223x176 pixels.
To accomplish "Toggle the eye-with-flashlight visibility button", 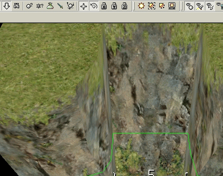I will (199, 6).
